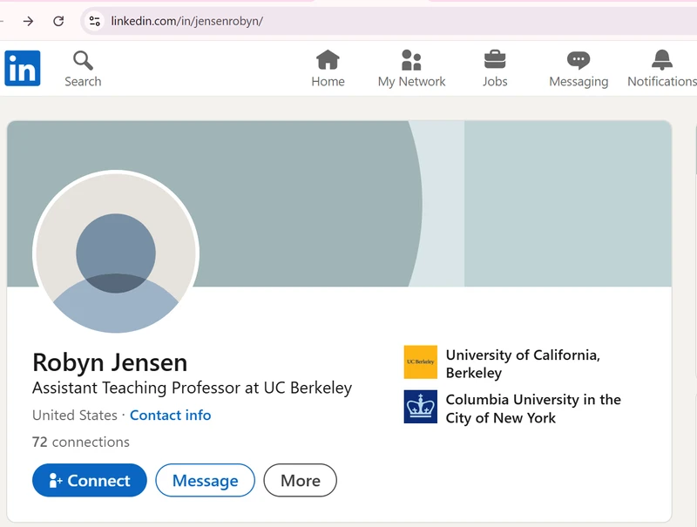
Task: Click the browser forward arrow
Action: 28,21
